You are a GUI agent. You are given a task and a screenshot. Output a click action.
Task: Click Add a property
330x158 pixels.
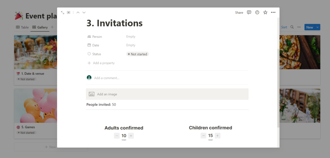(103, 63)
